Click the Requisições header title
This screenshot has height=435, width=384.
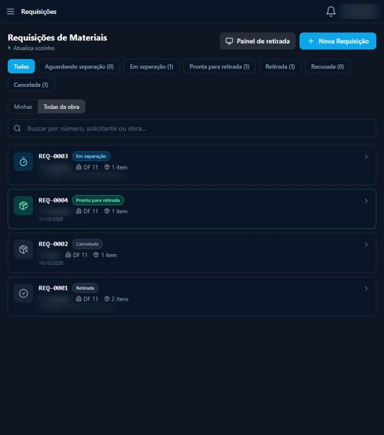(x=38, y=12)
